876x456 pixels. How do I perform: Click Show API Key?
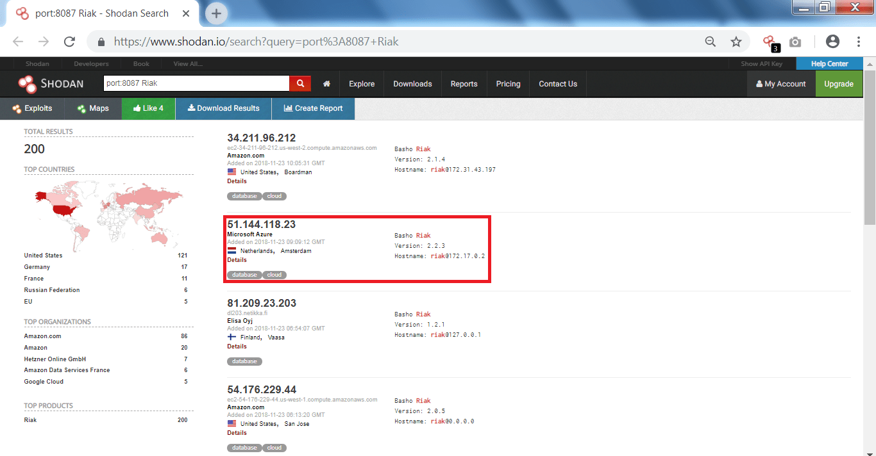coord(761,63)
